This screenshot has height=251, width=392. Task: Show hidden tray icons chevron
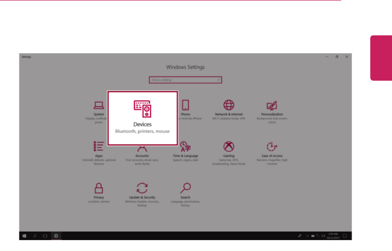(x=307, y=236)
